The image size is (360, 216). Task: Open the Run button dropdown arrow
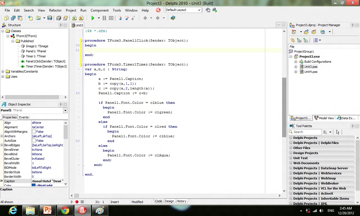pos(99,18)
